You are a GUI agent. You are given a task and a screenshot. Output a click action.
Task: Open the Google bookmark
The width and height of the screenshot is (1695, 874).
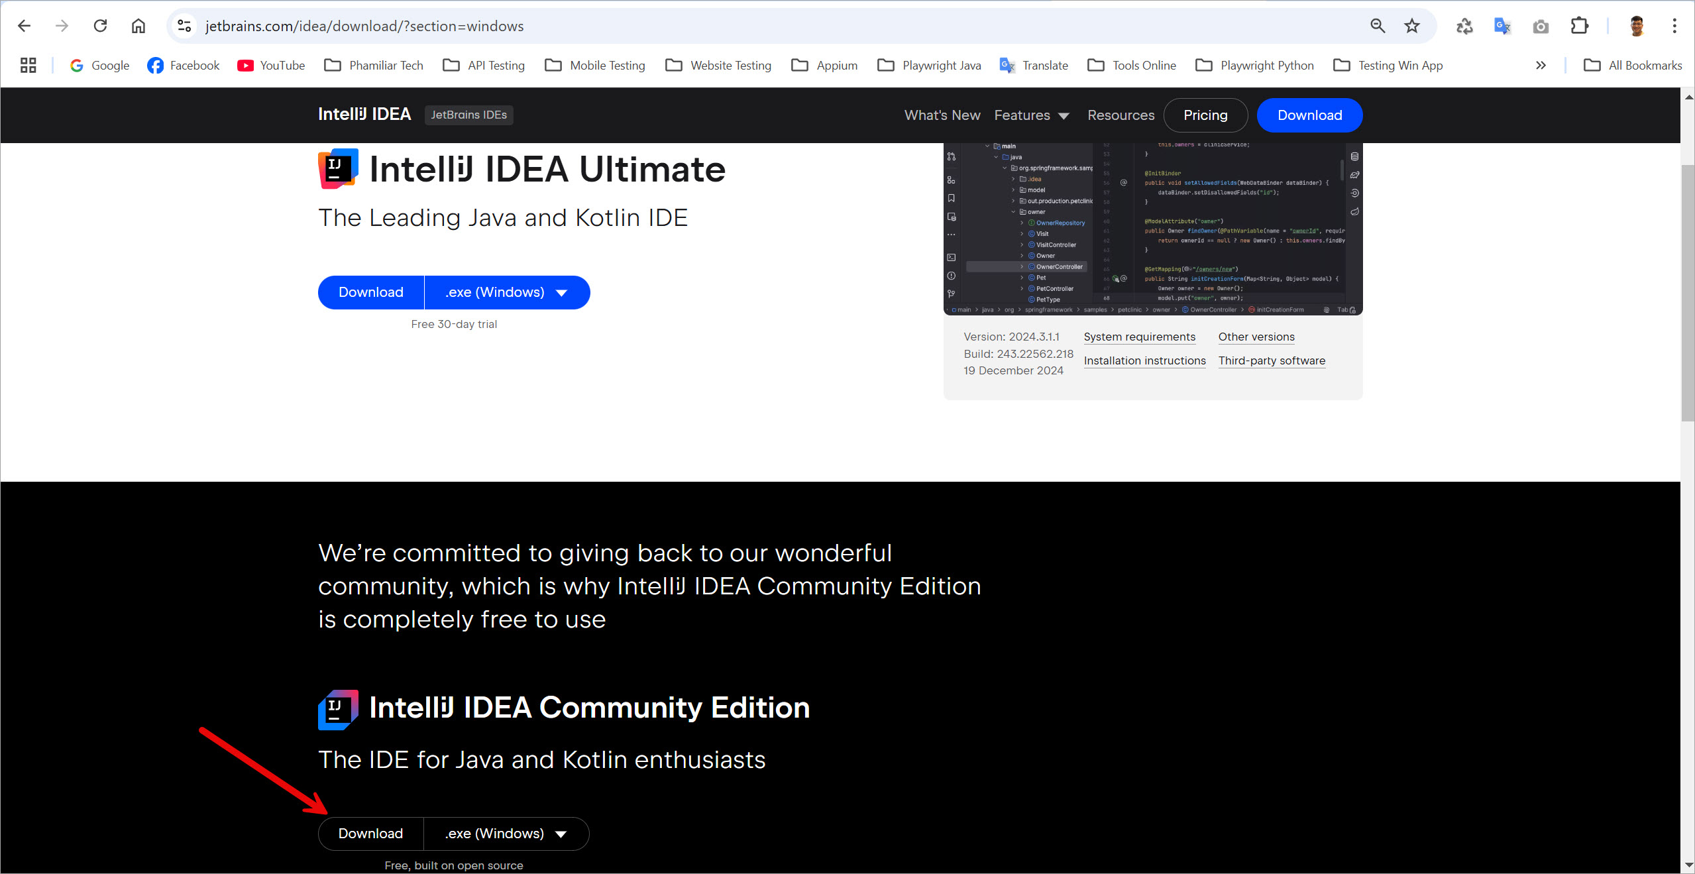[x=99, y=65]
